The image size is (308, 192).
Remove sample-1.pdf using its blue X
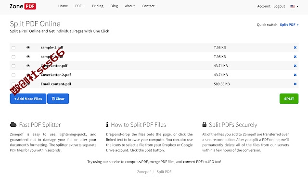[295, 48]
